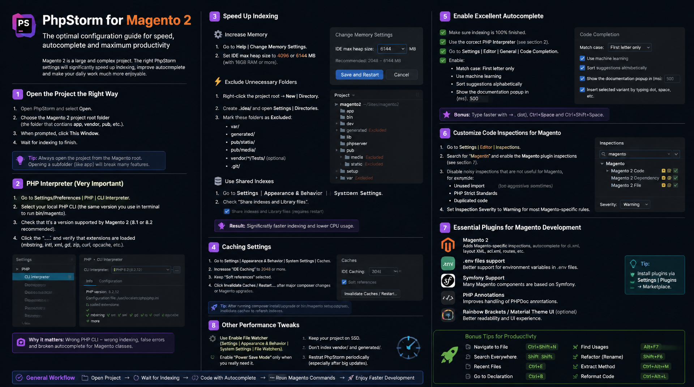Click the database icon beside Use Shared Indexes
The image size is (694, 387).
[x=218, y=181]
